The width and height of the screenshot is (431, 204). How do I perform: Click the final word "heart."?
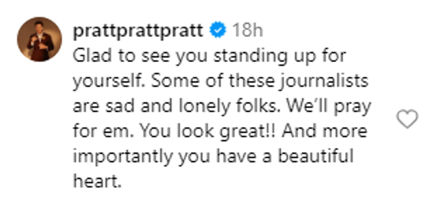pyautogui.click(x=96, y=182)
